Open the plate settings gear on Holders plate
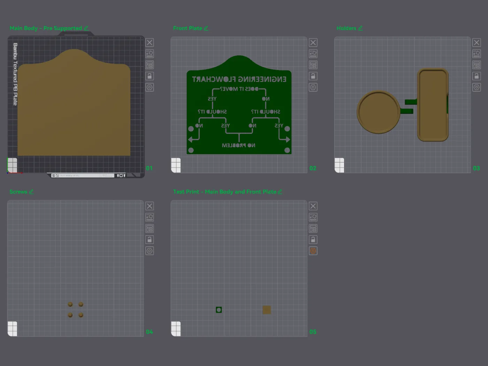This screenshot has width=488, height=366. [x=476, y=87]
